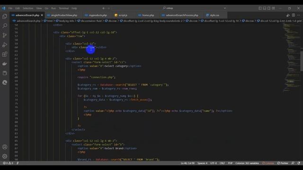Click the errors and warnings counter in the status bar

[8, 163]
